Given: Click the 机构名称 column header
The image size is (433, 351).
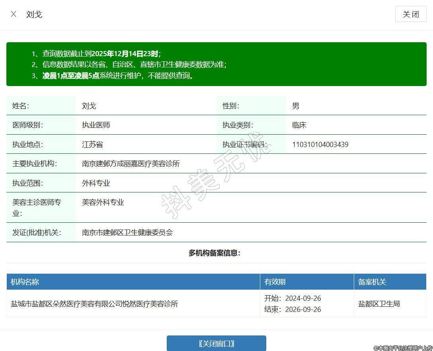Looking at the screenshot, I should click(x=25, y=282).
